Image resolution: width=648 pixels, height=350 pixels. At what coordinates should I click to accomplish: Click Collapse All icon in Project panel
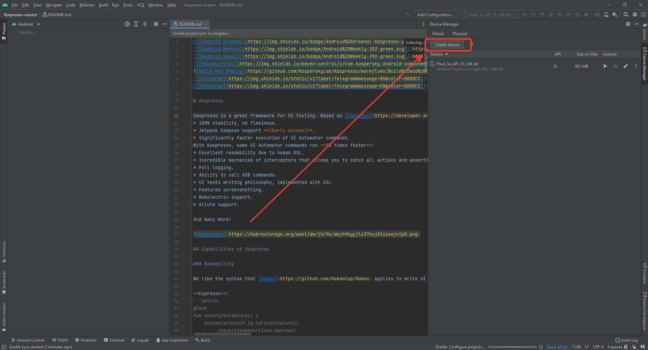[x=145, y=24]
